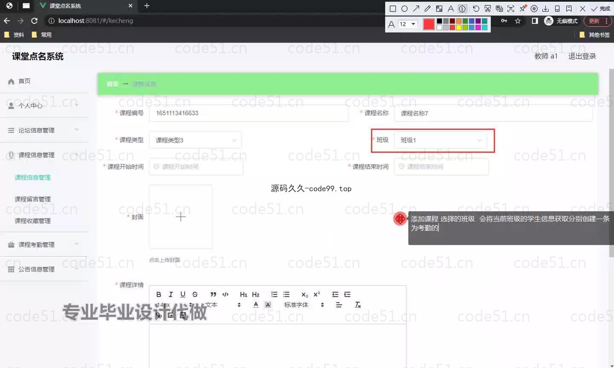614x368 pixels.
Task: Select the ellipse annotation tool
Action: (x=404, y=9)
